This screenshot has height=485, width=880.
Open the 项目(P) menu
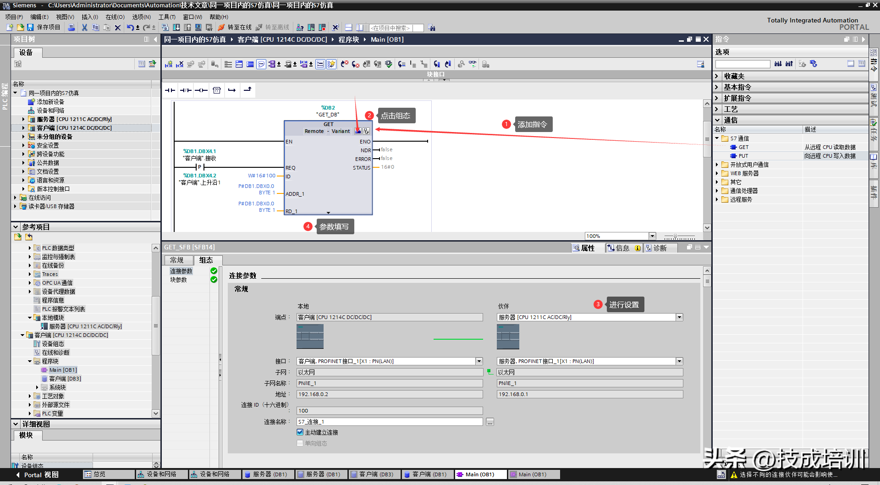(x=14, y=17)
